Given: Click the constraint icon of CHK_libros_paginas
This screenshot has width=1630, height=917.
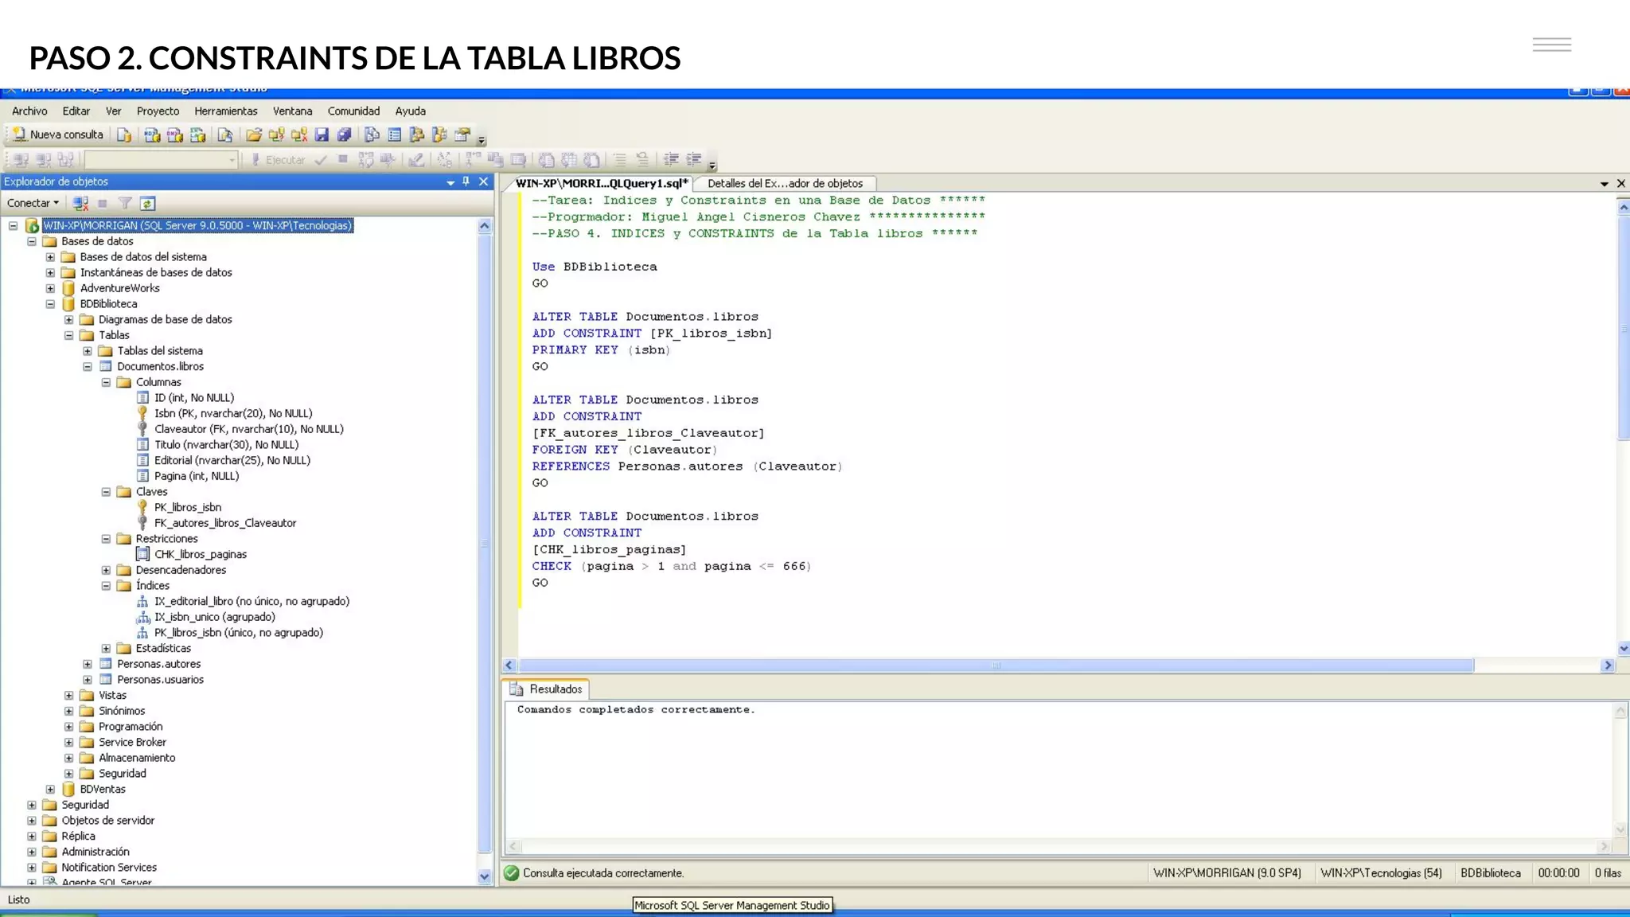Looking at the screenshot, I should point(142,554).
